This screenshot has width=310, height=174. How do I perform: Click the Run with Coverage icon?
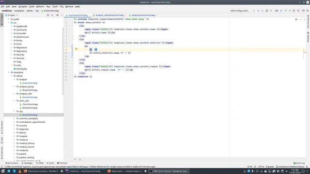tap(263, 11)
